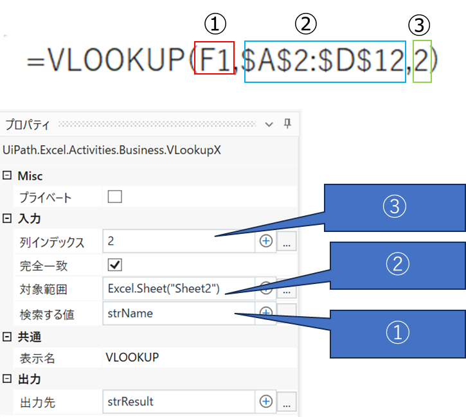This screenshot has width=466, height=417.
Task: Select the 完全一致 property label
Action: click(x=44, y=265)
